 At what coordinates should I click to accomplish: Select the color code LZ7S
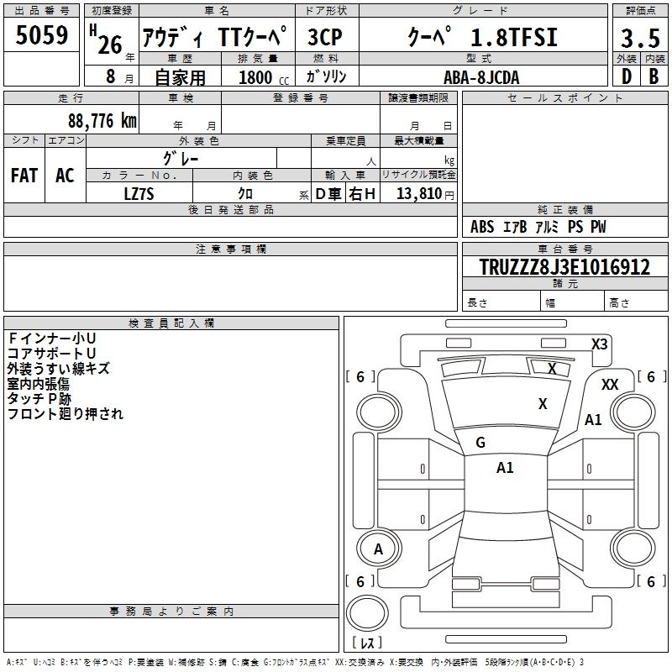pos(139,193)
